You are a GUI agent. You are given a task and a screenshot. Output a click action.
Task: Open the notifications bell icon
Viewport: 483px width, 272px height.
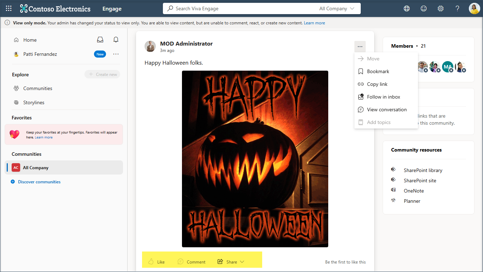[116, 40]
